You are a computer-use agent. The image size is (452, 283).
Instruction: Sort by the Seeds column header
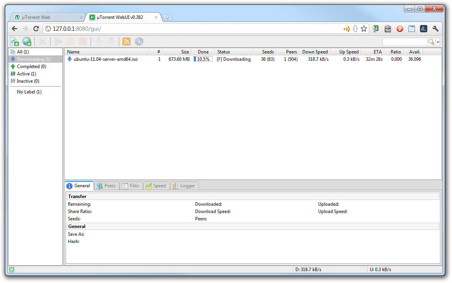point(265,52)
